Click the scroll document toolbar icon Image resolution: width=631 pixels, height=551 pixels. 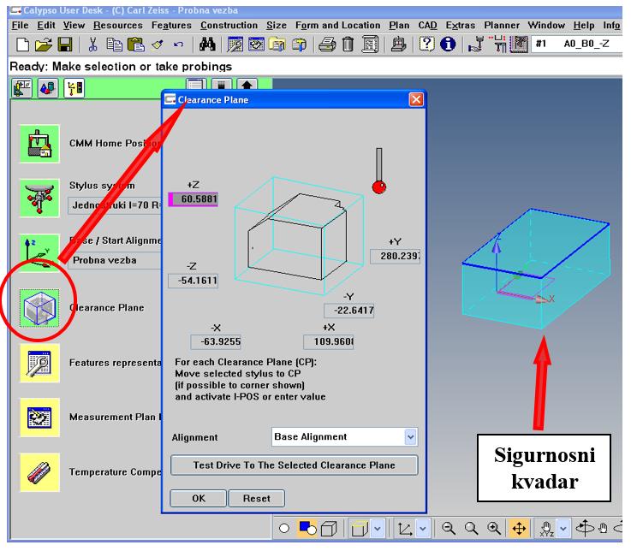[369, 44]
